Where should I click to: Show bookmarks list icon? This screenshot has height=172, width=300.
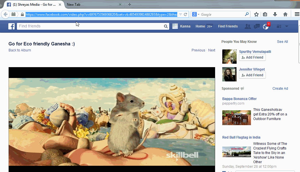point(265,14)
